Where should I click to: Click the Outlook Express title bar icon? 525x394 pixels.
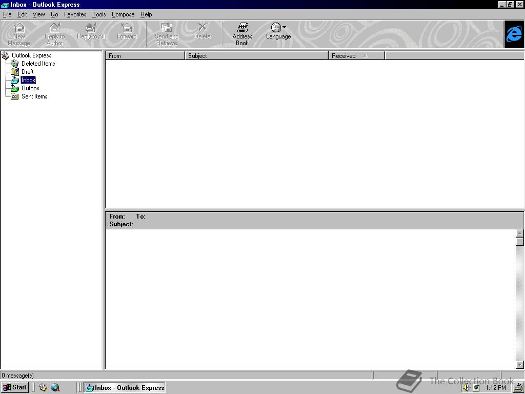coord(5,5)
